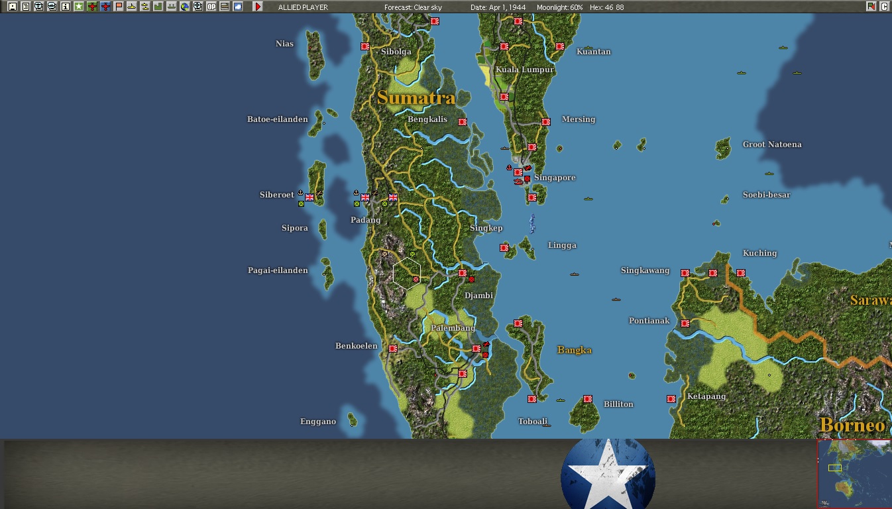This screenshot has height=509, width=892.
Task: Select the Japanese flag base near Lingga
Action: click(504, 248)
